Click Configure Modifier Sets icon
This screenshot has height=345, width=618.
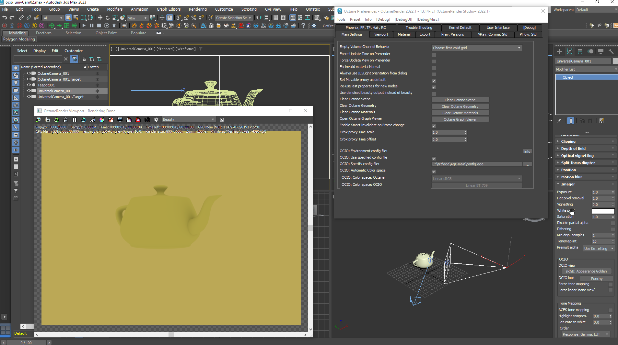(602, 121)
